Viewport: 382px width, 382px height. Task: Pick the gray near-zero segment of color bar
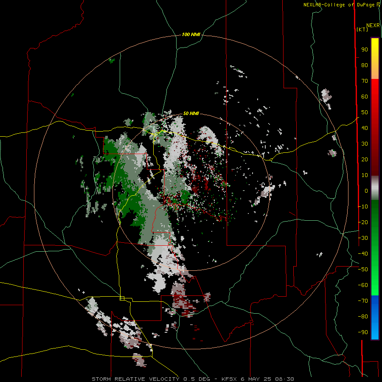pyautogui.click(x=375, y=188)
